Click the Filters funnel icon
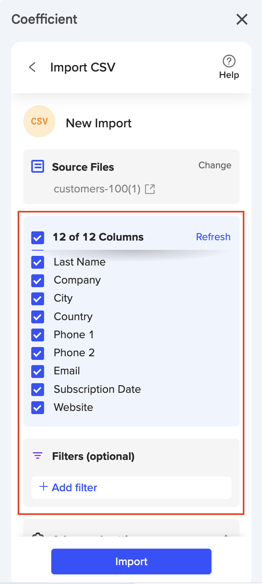The image size is (262, 584). (37, 455)
